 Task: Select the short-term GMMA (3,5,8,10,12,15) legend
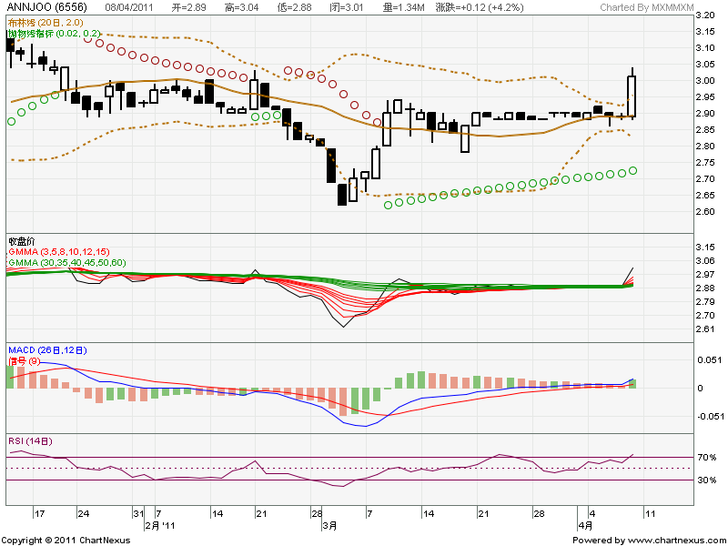(x=58, y=251)
